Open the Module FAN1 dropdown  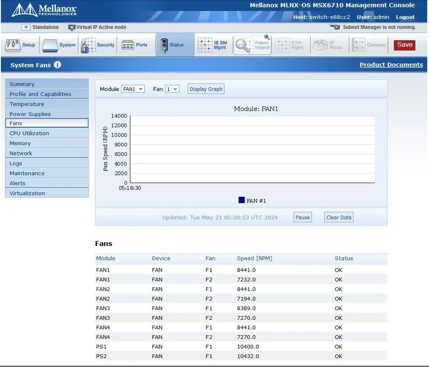(x=133, y=89)
